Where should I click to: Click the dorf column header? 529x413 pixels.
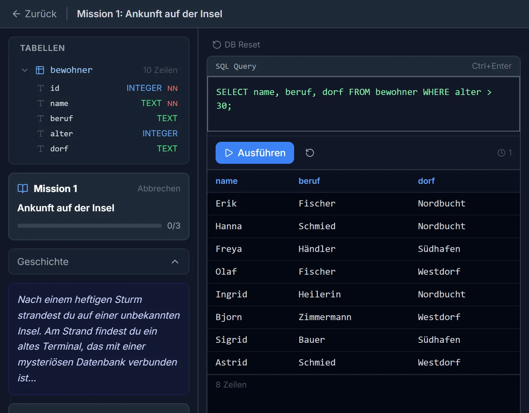pyautogui.click(x=426, y=181)
